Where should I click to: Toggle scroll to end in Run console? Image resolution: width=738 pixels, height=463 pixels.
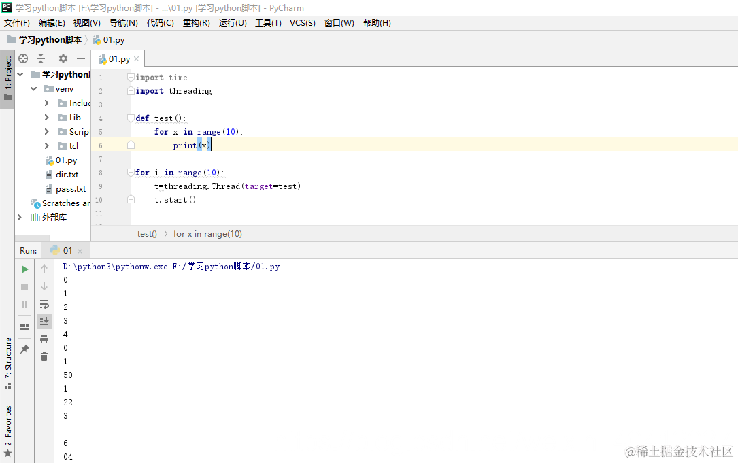[x=44, y=322]
